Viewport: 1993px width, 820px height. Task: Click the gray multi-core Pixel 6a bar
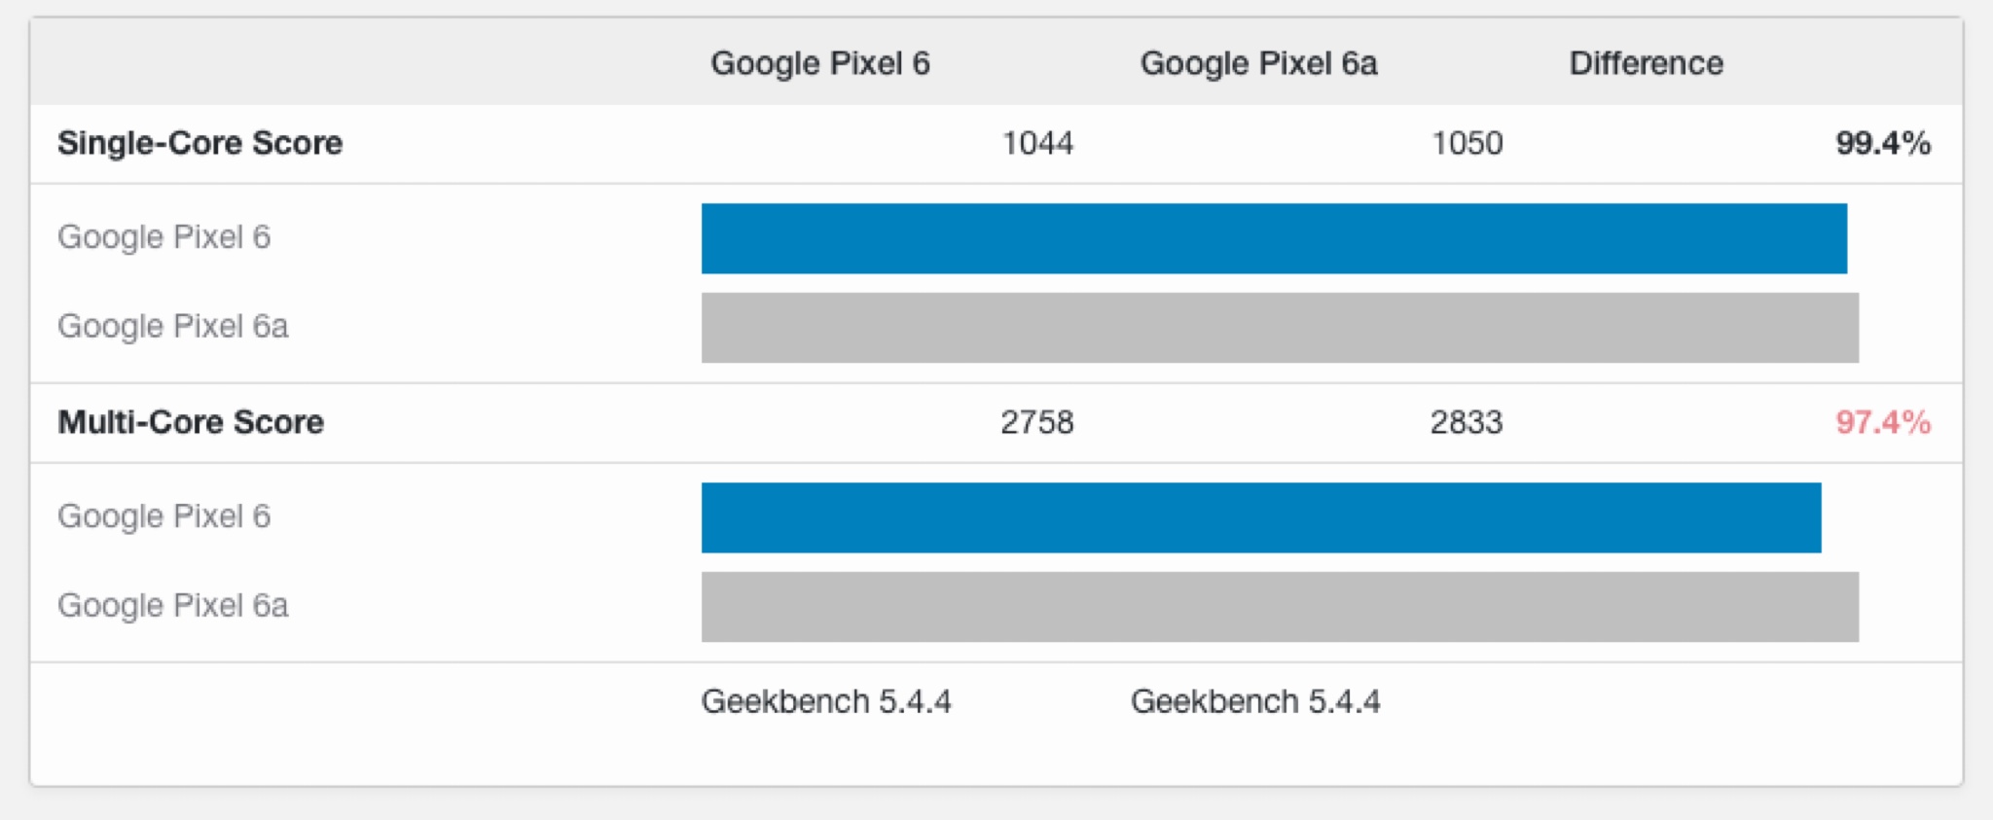pyautogui.click(x=1280, y=607)
